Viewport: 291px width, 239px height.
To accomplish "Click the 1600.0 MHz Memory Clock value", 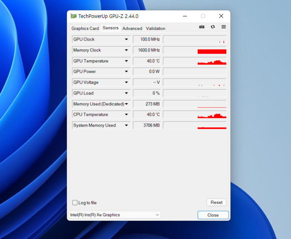I will (x=147, y=50).
